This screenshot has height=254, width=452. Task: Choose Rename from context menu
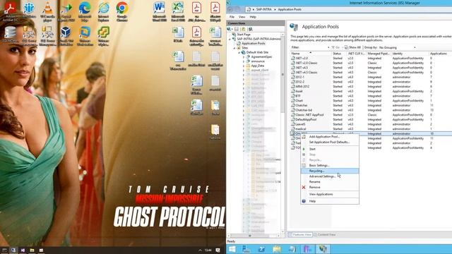tap(330, 182)
